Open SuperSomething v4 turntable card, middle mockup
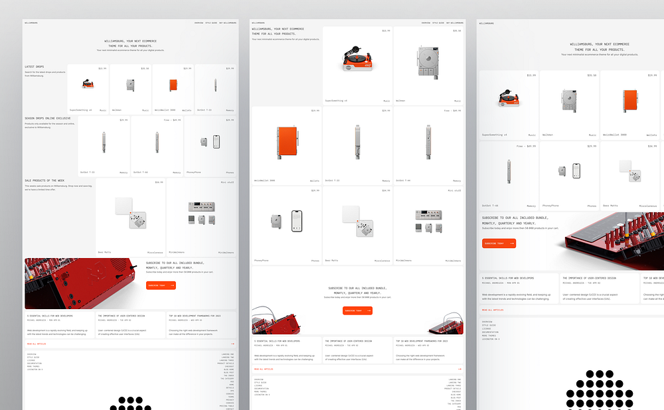This screenshot has height=410, width=664. coord(357,66)
